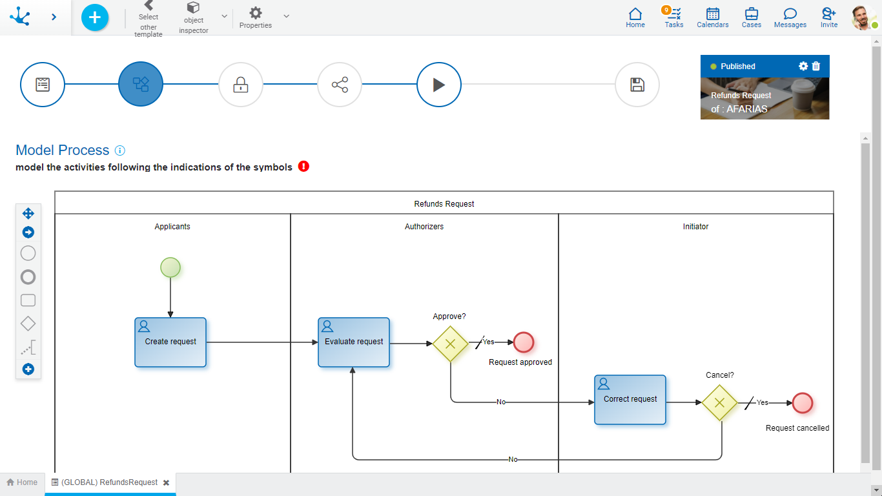Delete the process using trash icon
Viewport: 882px width, 496px height.
[x=816, y=66]
